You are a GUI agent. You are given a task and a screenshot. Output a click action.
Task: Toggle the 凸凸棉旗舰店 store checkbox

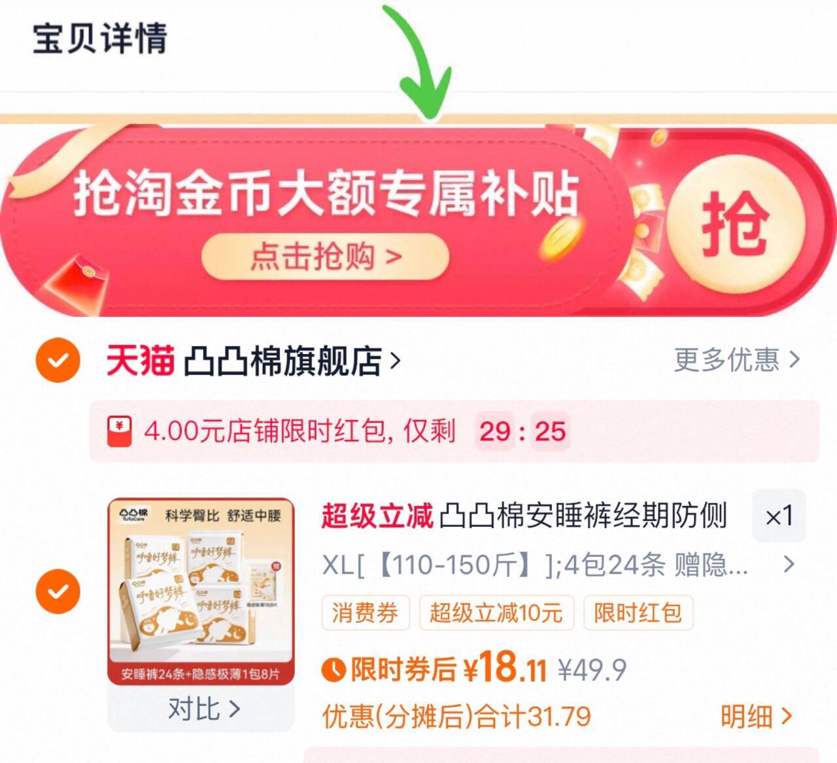(x=58, y=360)
